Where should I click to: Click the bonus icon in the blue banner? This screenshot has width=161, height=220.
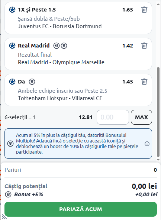[10, 144]
